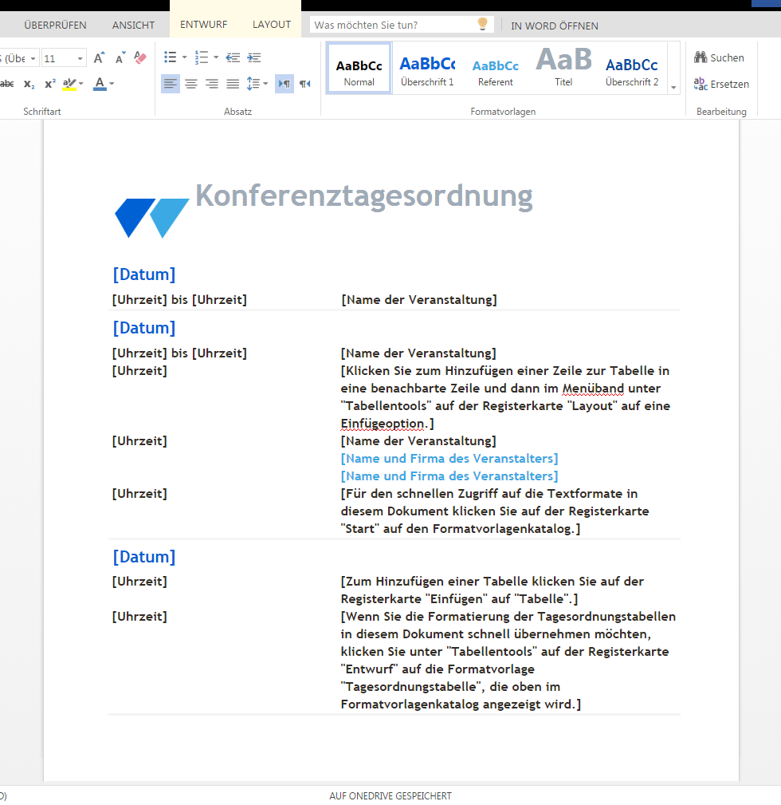Screen dimensions: 781x805
Task: Open the numbering style dropdown arrow
Action: 216,57
